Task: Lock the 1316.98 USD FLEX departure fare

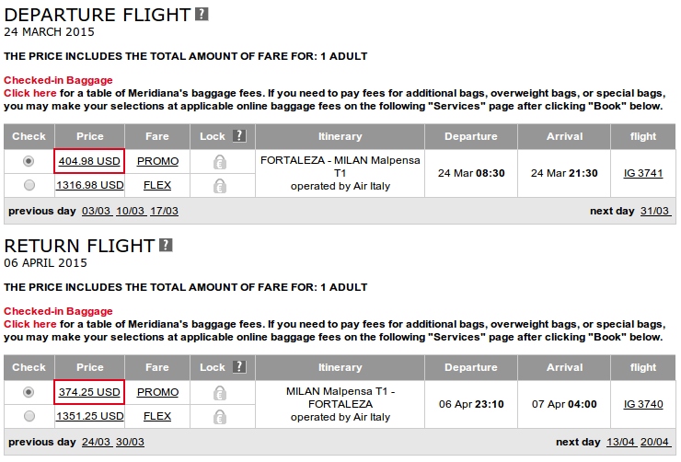Action: point(220,186)
